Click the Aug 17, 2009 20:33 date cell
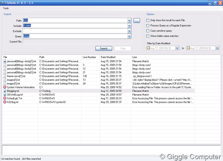Screen dimensions: 223x161 pyautogui.click(x=111, y=98)
